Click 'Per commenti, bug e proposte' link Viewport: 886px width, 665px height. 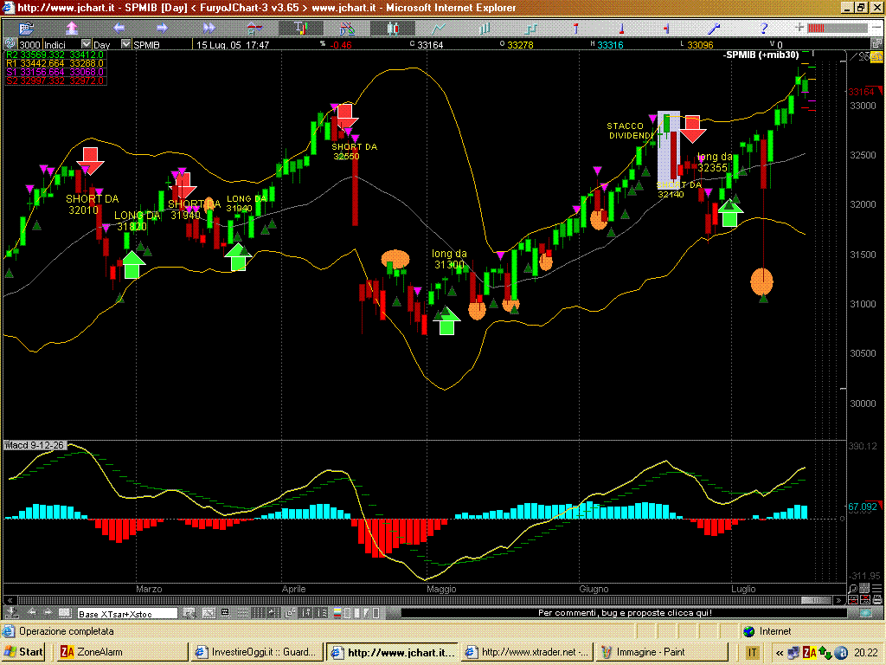tap(625, 613)
